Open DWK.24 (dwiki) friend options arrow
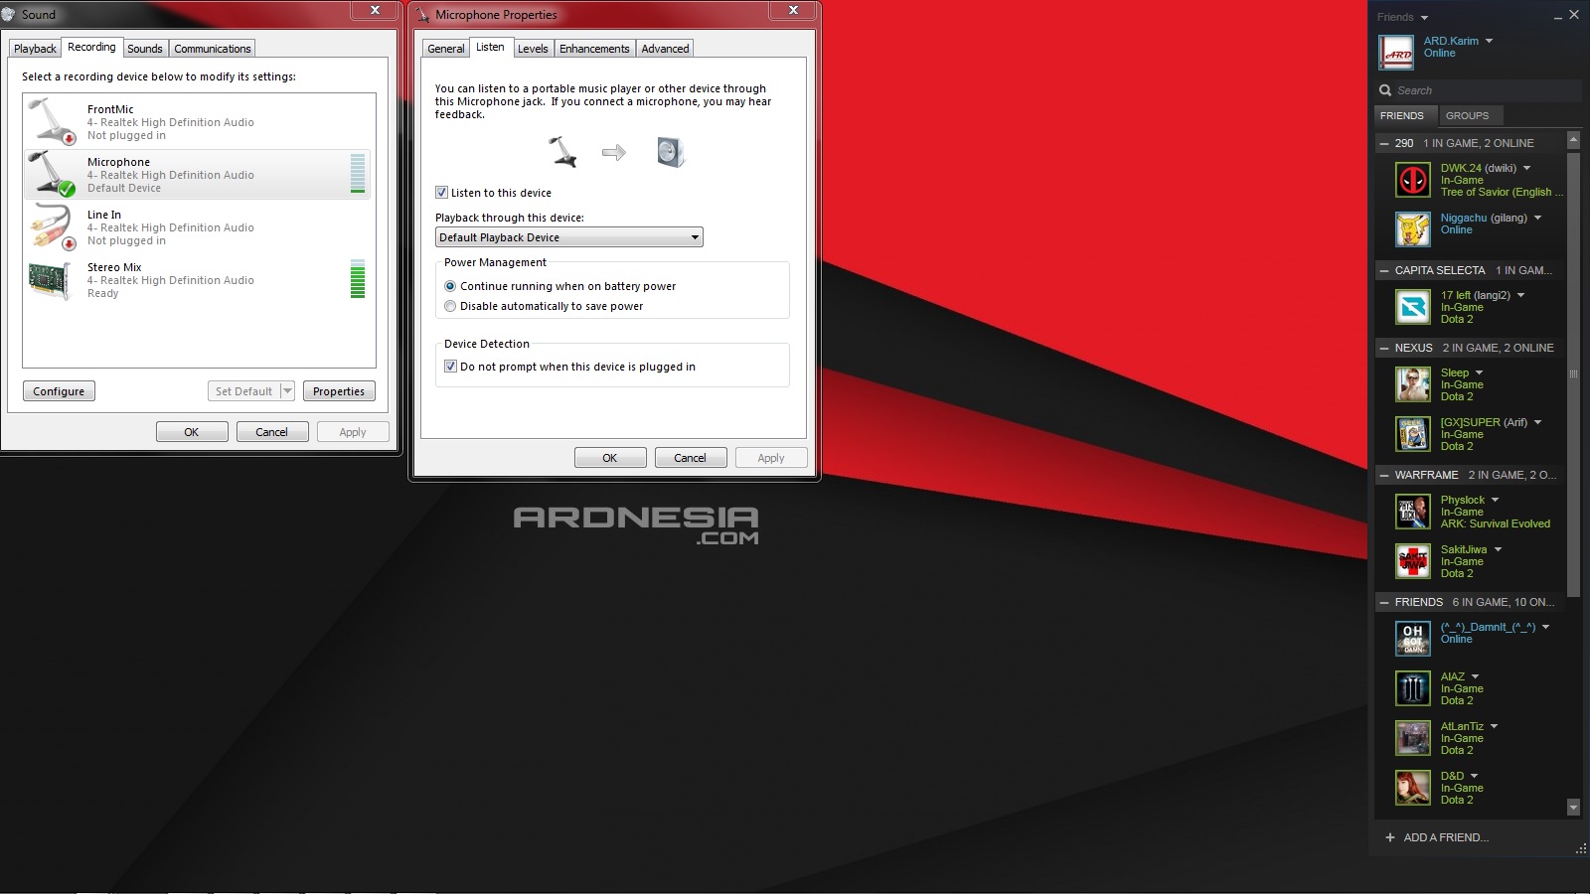The width and height of the screenshot is (1590, 894). pos(1527,168)
